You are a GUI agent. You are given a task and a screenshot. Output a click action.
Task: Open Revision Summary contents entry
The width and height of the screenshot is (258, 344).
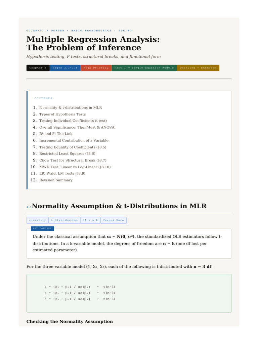(56, 180)
